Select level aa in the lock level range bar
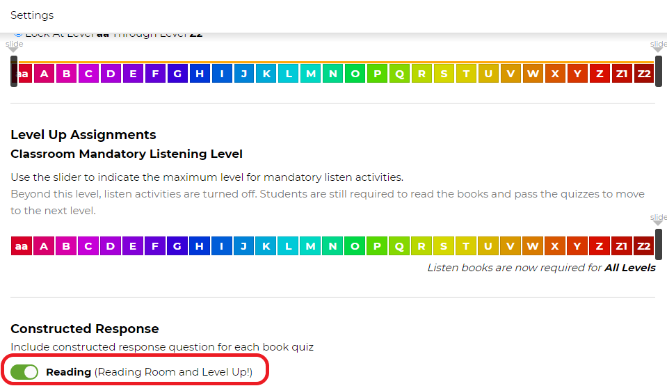Viewport: 667px width, 386px height. (24, 74)
